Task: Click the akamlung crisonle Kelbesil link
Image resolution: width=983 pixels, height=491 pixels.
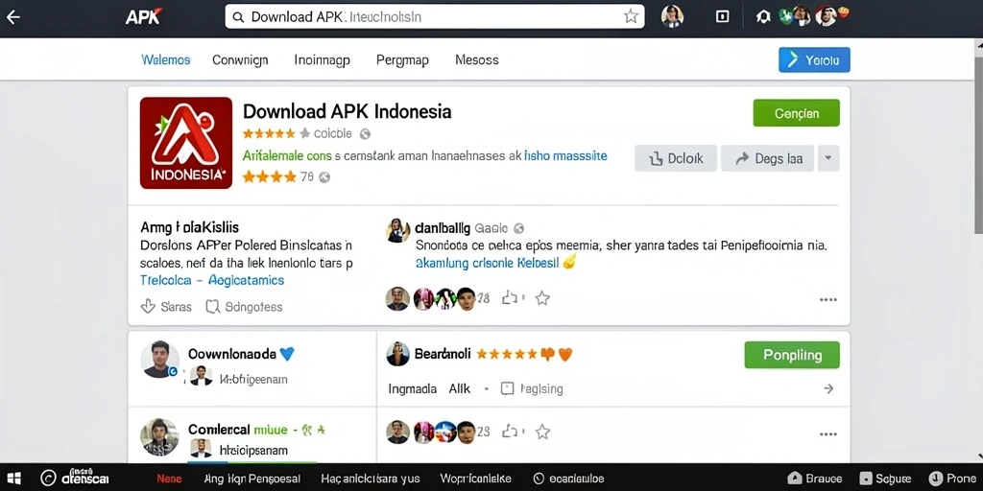Action: (487, 263)
